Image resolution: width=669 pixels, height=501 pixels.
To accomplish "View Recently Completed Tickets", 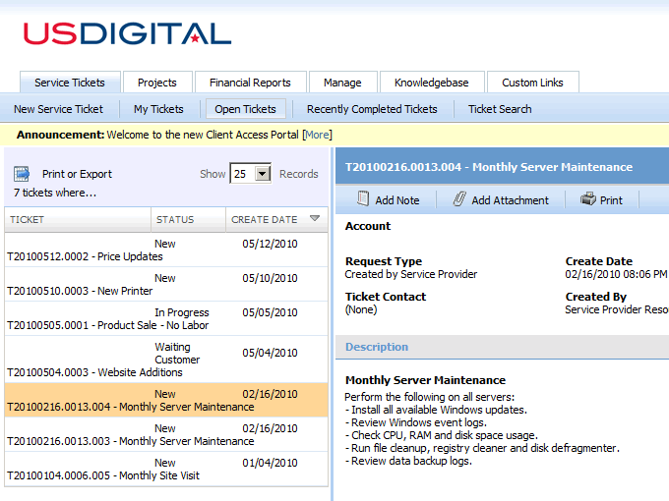I will coord(372,109).
